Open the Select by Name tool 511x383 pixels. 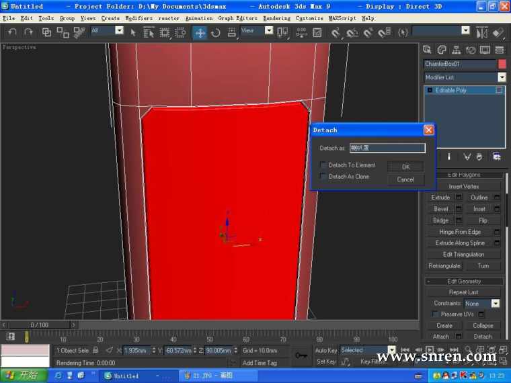click(149, 32)
